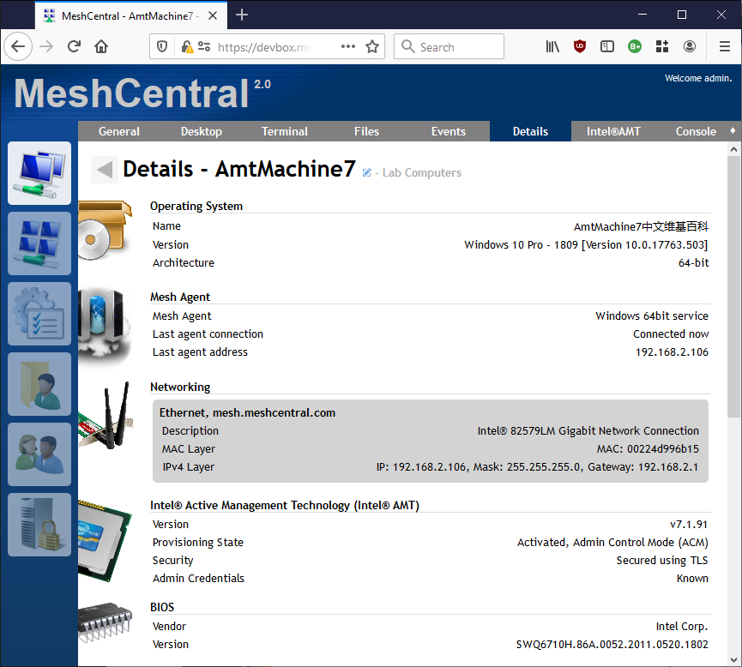Click the text 'Windows 64bit service'
The height and width of the screenshot is (667, 742).
(x=652, y=316)
